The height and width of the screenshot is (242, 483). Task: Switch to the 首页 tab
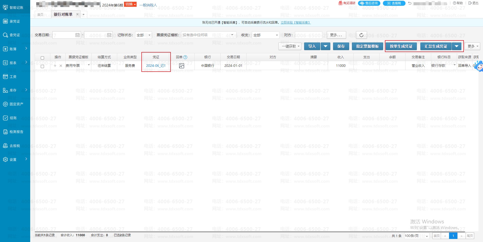tap(40, 15)
